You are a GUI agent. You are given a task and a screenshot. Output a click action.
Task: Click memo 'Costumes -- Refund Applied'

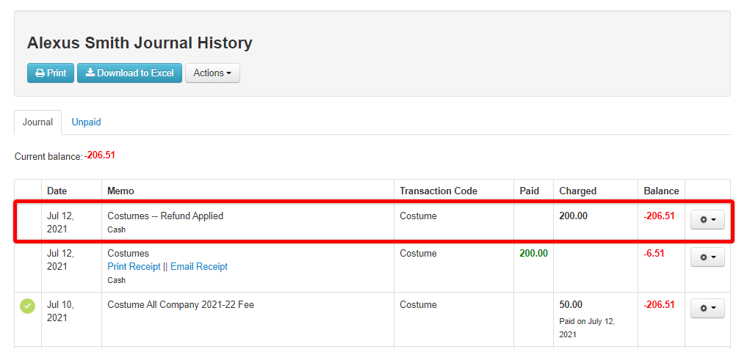coord(165,216)
